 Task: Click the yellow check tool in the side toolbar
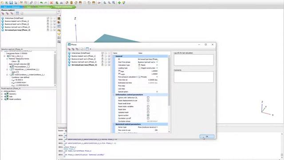(59, 34)
